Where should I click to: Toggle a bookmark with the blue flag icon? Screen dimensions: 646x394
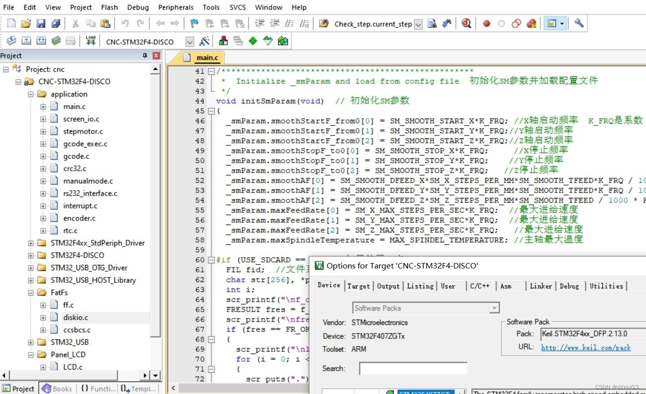point(194,23)
